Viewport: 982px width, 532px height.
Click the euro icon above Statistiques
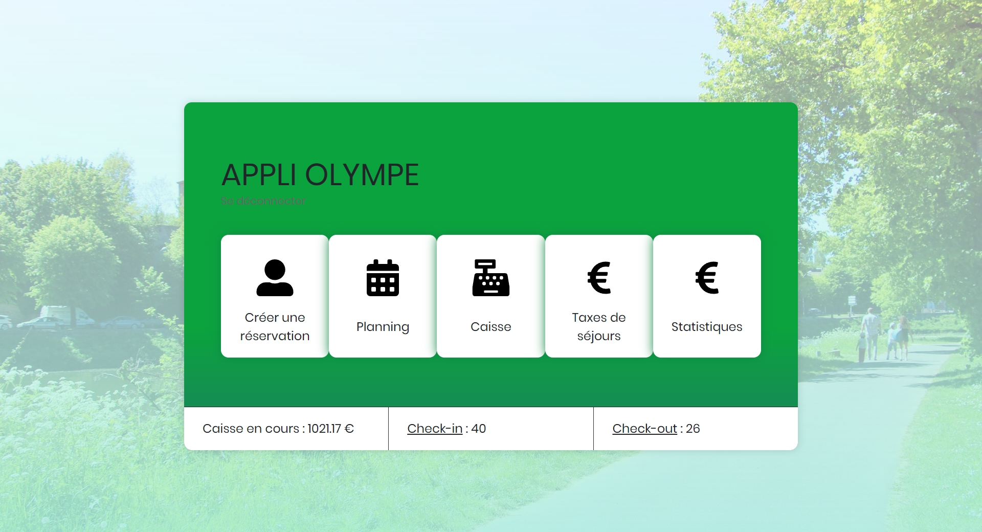(x=707, y=278)
